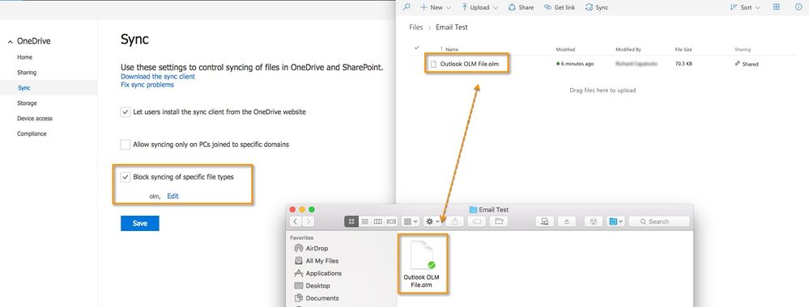
Task: Click the Share button in OneDrive toolbar
Action: point(521,7)
